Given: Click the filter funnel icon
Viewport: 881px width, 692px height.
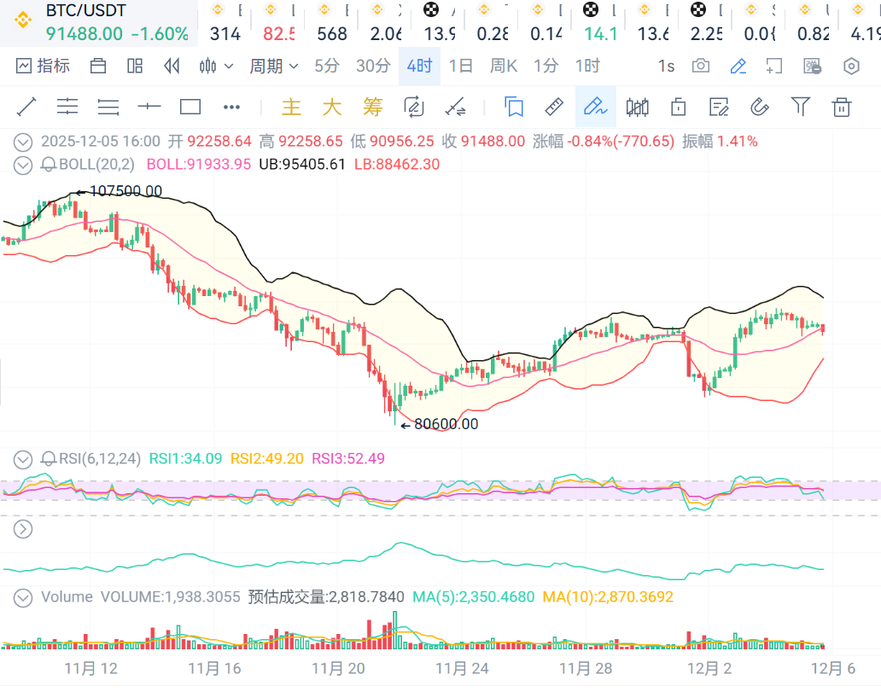Looking at the screenshot, I should click(800, 107).
